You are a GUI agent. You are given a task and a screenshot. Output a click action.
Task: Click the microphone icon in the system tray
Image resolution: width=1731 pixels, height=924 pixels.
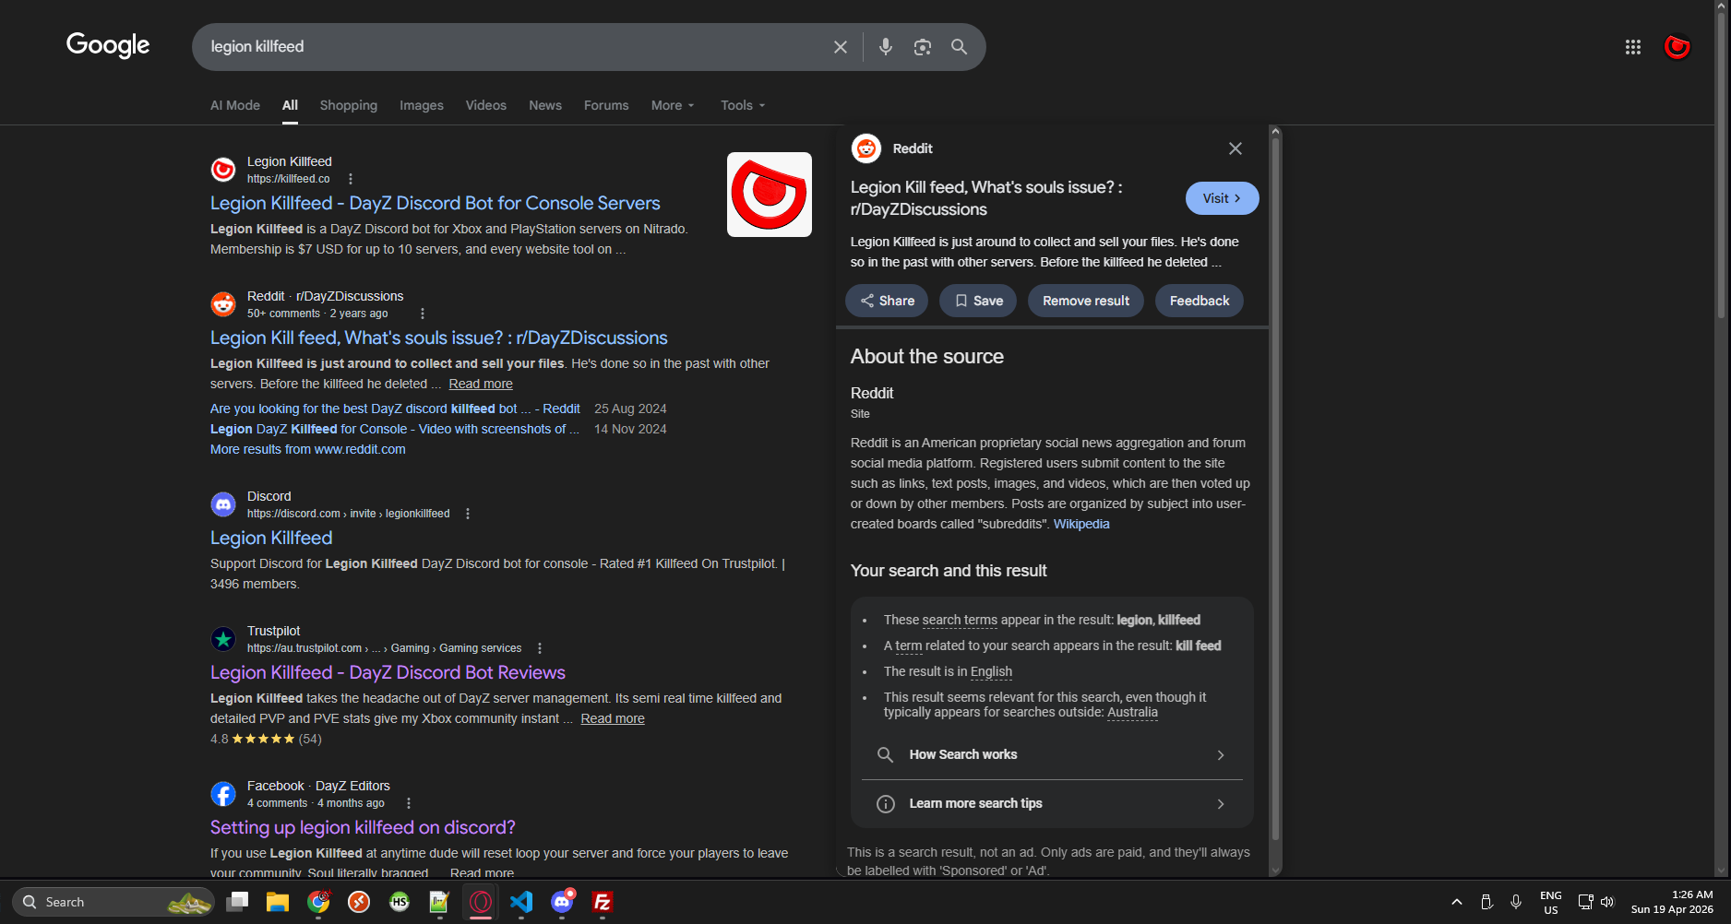click(x=1516, y=902)
